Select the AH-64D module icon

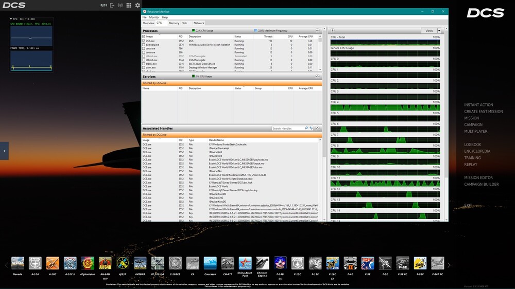tap(105, 263)
